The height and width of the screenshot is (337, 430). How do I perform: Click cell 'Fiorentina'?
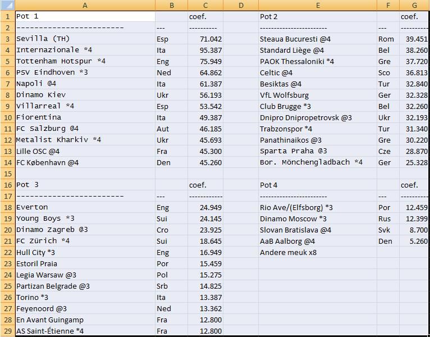click(x=85, y=118)
